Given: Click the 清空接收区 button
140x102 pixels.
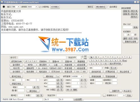Looking at the screenshot, I should [x=101, y=7].
